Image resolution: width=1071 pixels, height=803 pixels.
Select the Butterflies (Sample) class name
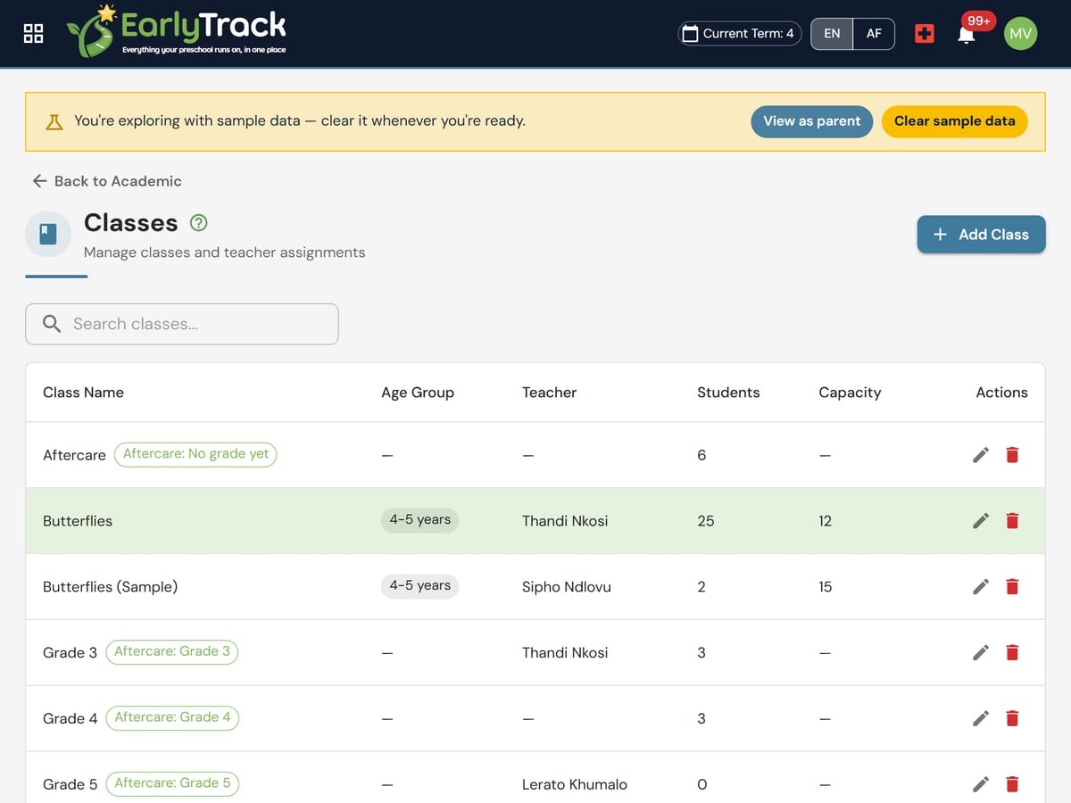[x=110, y=587]
